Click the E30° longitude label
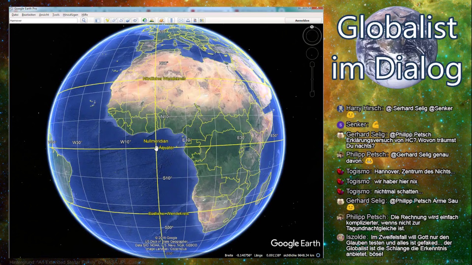Screen dimensions: 472x265 pos(241,138)
